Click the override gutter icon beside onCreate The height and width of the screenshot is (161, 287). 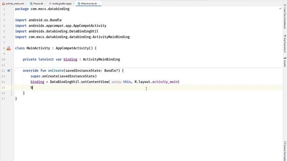point(9,71)
